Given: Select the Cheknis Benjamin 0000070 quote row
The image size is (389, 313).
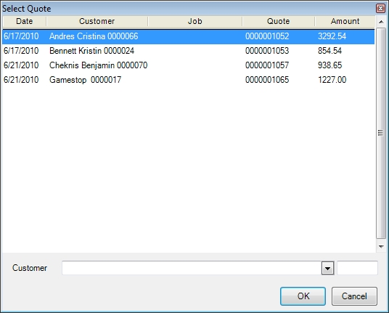Looking at the screenshot, I should coord(188,65).
